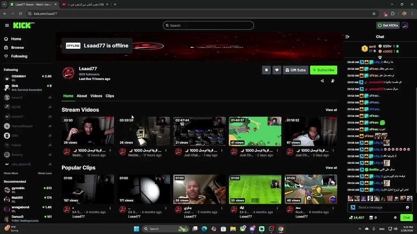Open the emoji picker in chat
The width and height of the screenshot is (417, 234).
click(407, 207)
